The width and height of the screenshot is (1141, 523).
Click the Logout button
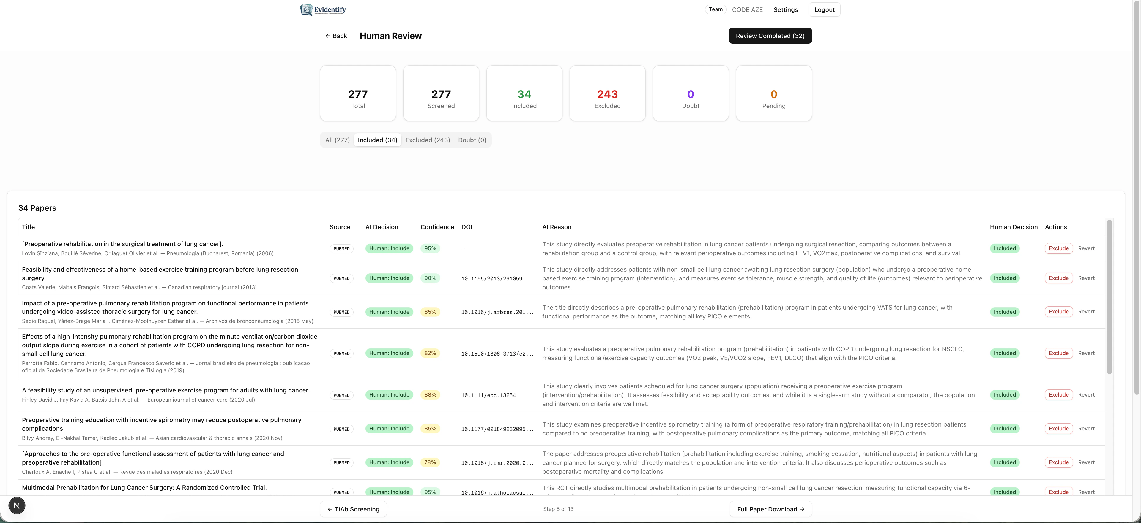click(x=824, y=10)
